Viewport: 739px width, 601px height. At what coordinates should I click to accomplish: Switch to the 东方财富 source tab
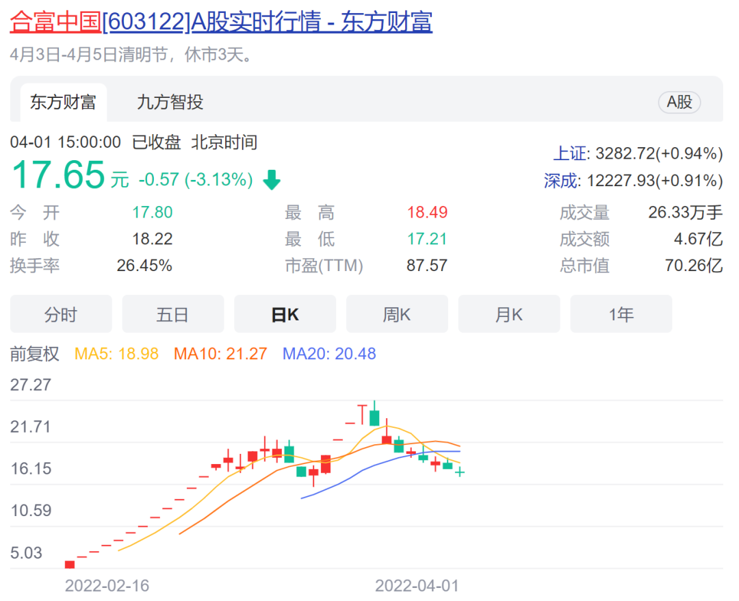pyautogui.click(x=63, y=103)
